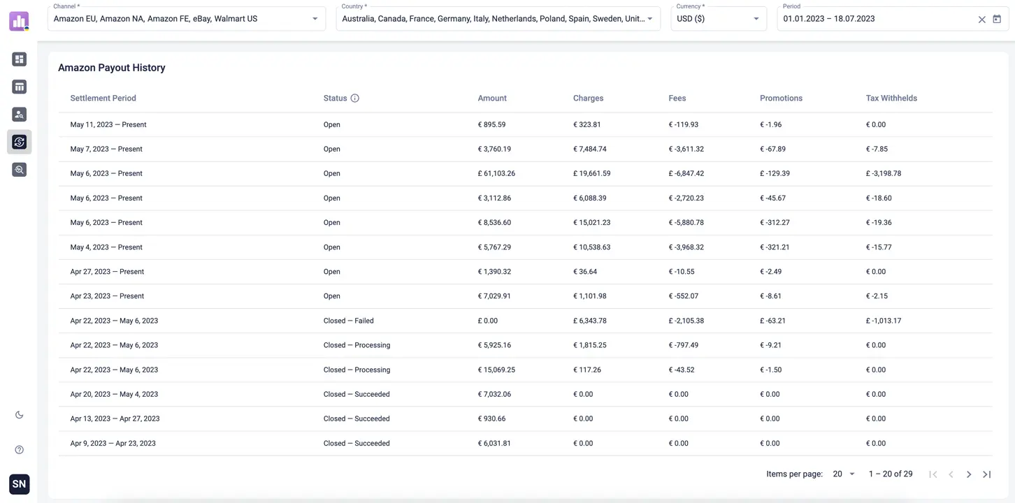The image size is (1015, 503).
Task: Jump to the last page of payouts
Action: [x=986, y=474]
